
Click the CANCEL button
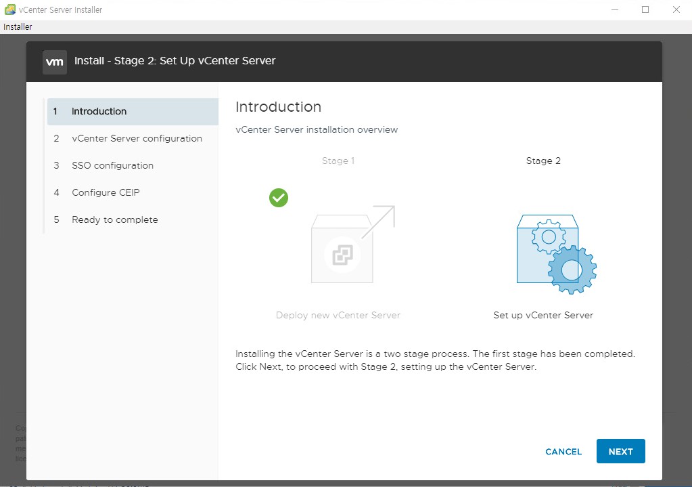coord(563,452)
